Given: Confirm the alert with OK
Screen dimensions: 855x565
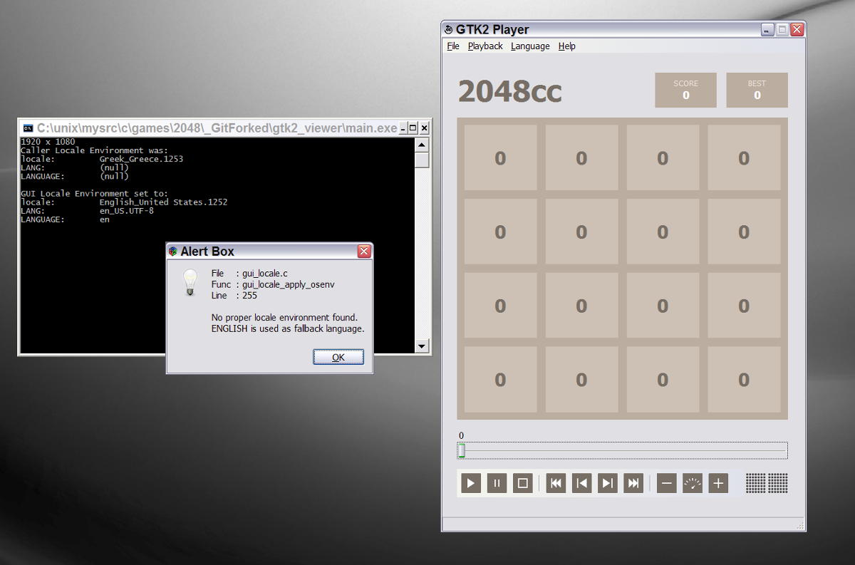Looking at the screenshot, I should tap(338, 357).
